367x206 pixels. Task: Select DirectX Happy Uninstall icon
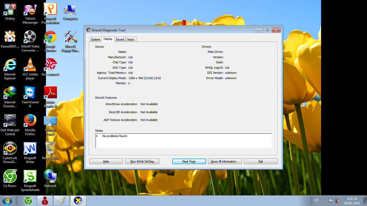[70, 42]
